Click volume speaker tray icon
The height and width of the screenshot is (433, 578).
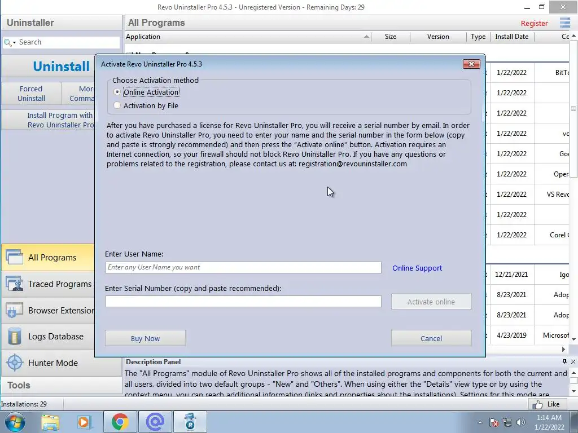pyautogui.click(x=521, y=422)
